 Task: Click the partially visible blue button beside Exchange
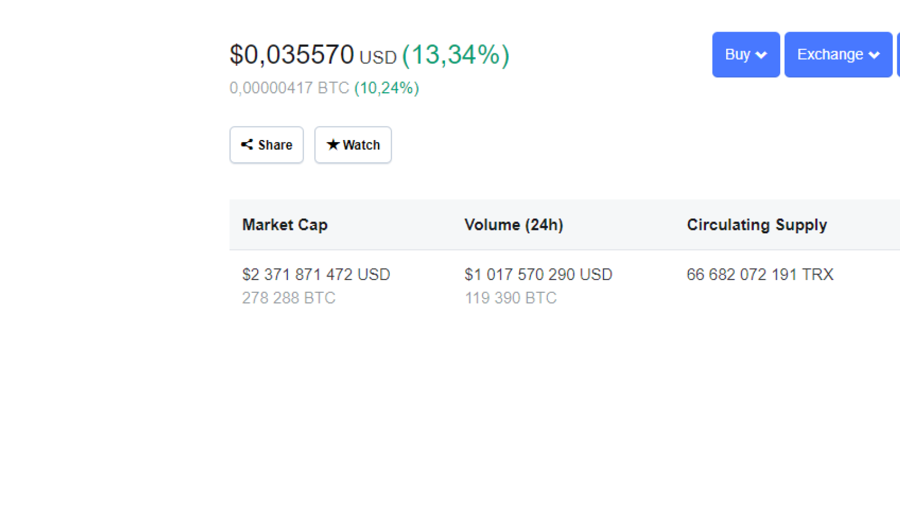point(898,55)
